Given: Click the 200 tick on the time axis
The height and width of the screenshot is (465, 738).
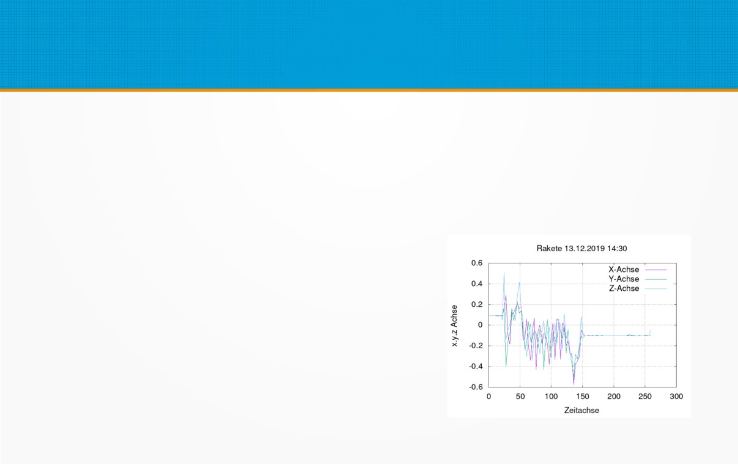Looking at the screenshot, I should coord(613,397).
